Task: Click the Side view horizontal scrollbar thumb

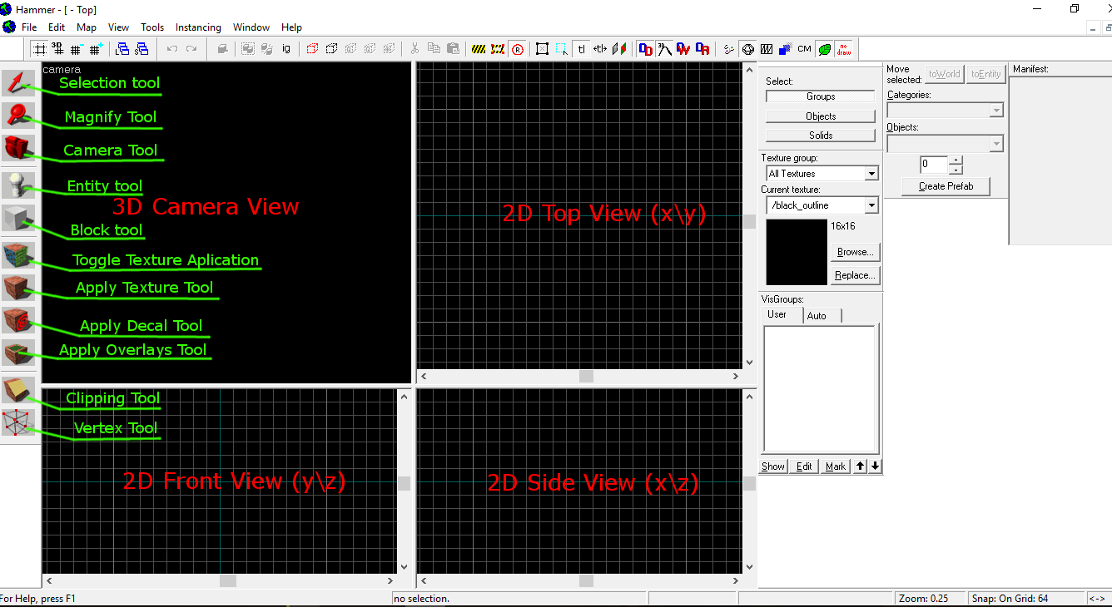Action: (x=587, y=580)
